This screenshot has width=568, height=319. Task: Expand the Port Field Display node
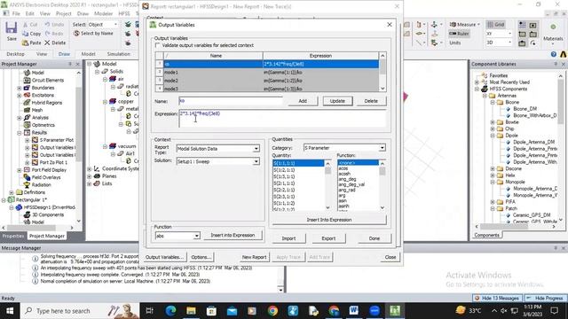click(20, 170)
